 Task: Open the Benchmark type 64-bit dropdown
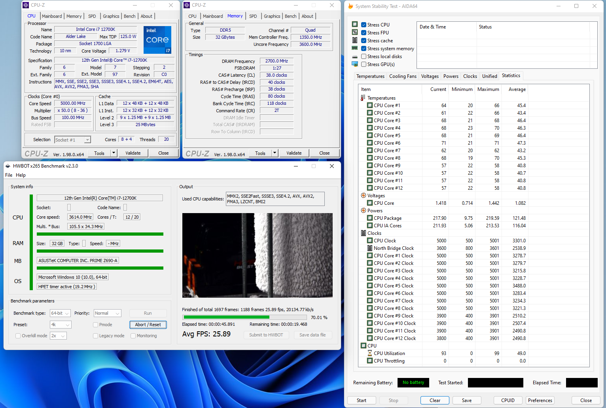pyautogui.click(x=60, y=313)
